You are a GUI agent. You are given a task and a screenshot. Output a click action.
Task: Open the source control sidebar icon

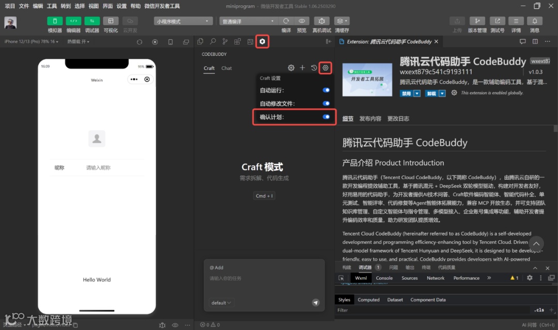pos(225,42)
